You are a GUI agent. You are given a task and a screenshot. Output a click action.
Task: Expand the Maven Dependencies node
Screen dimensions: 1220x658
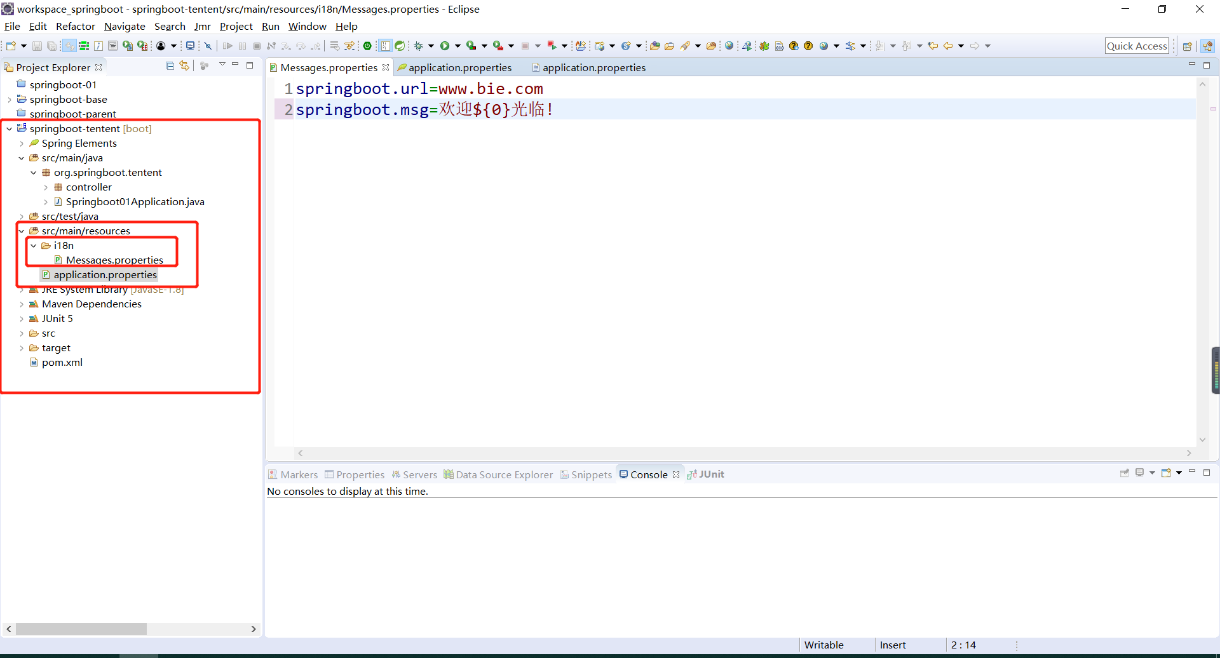coord(22,304)
